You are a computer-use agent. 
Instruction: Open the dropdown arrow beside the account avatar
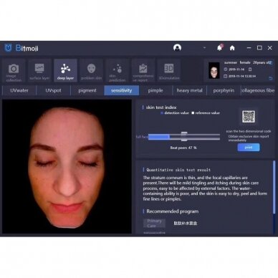click(204, 48)
